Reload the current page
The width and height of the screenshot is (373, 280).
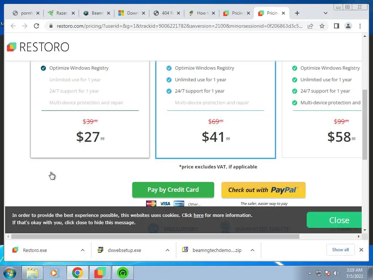pyautogui.click(x=36, y=26)
